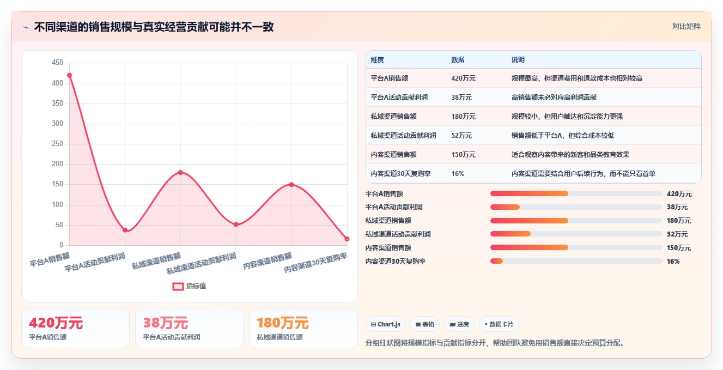723x370 pixels.
Task: Click the y-axis value 450
Action: (x=57, y=63)
